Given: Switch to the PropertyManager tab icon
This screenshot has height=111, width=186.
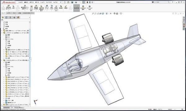Looking at the screenshot, I should point(7,18).
